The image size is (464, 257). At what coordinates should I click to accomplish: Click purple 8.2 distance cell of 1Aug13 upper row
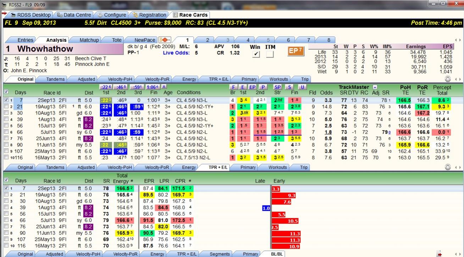[89, 119]
